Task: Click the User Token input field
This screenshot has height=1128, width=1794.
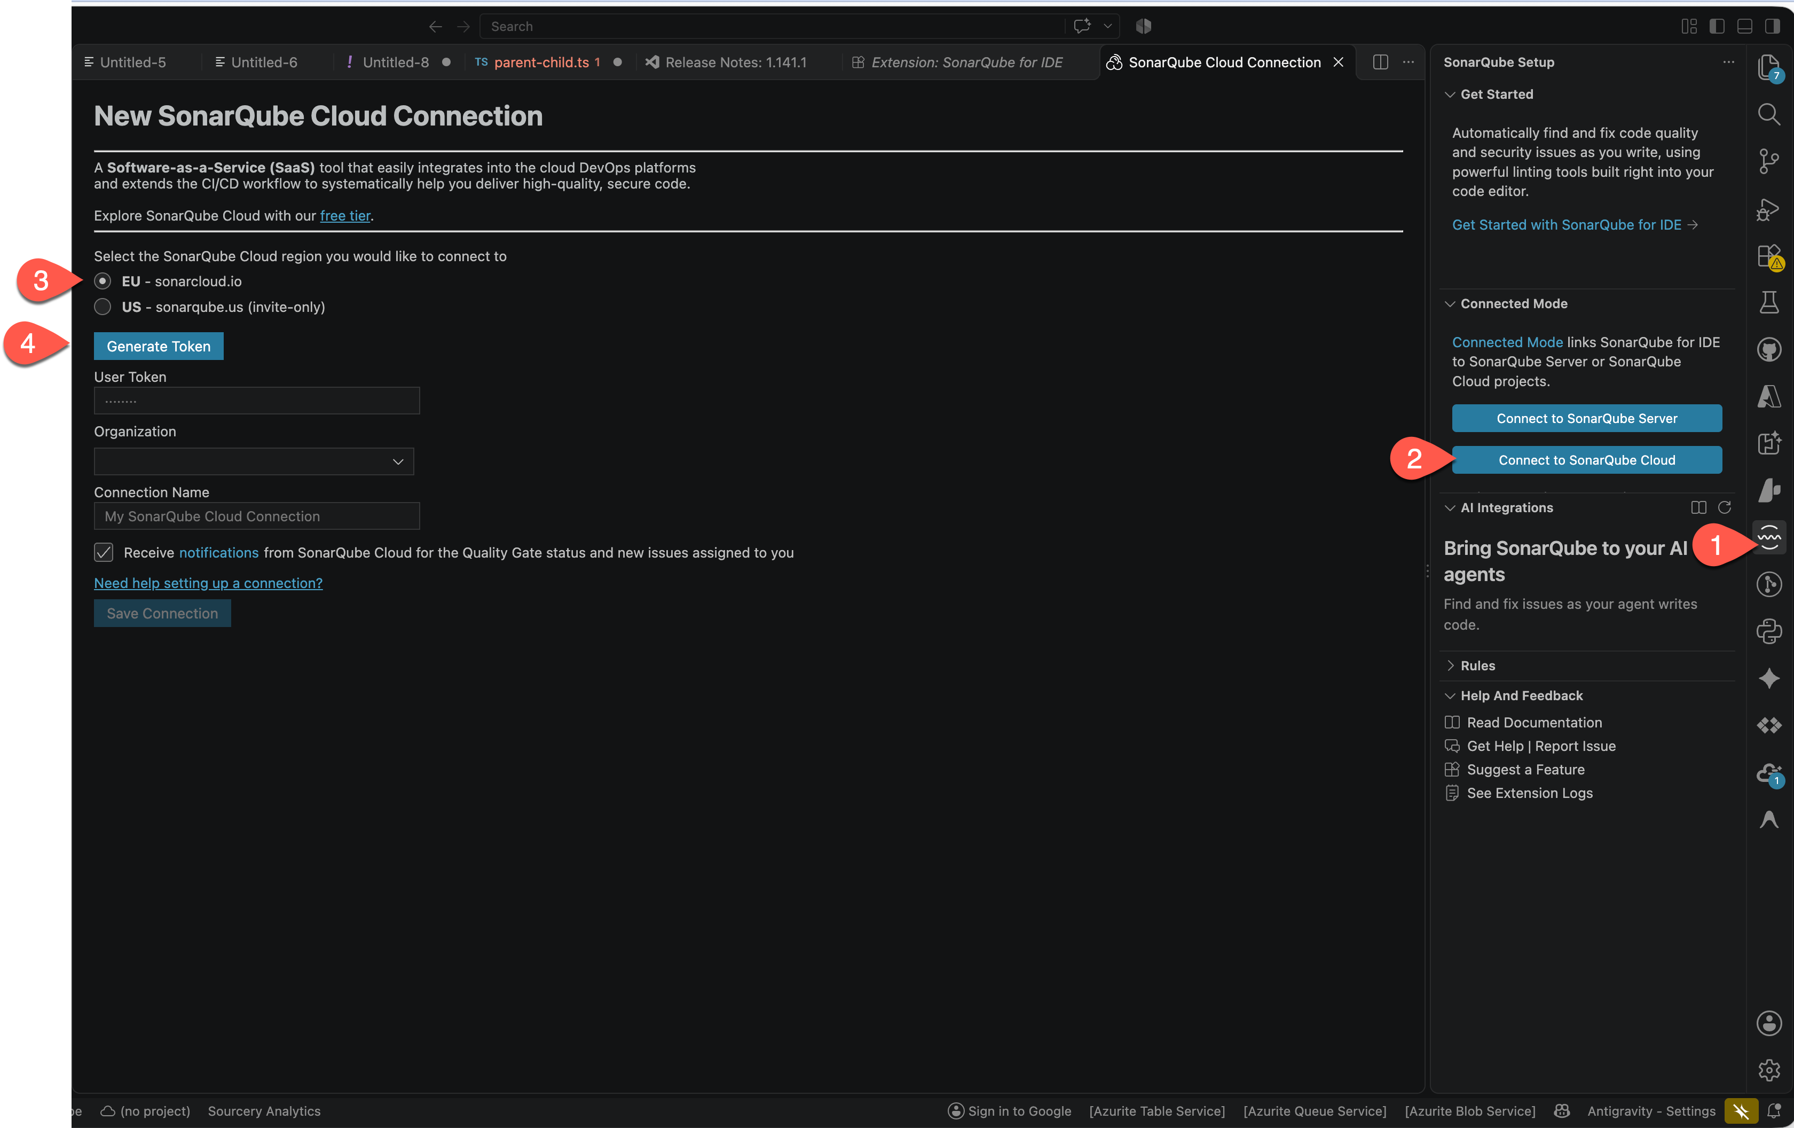Action: [257, 400]
